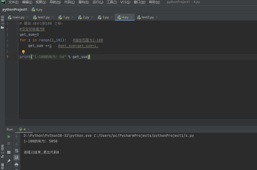Open the Project tool window sidebar
The height and width of the screenshot is (170, 257).
(2, 22)
